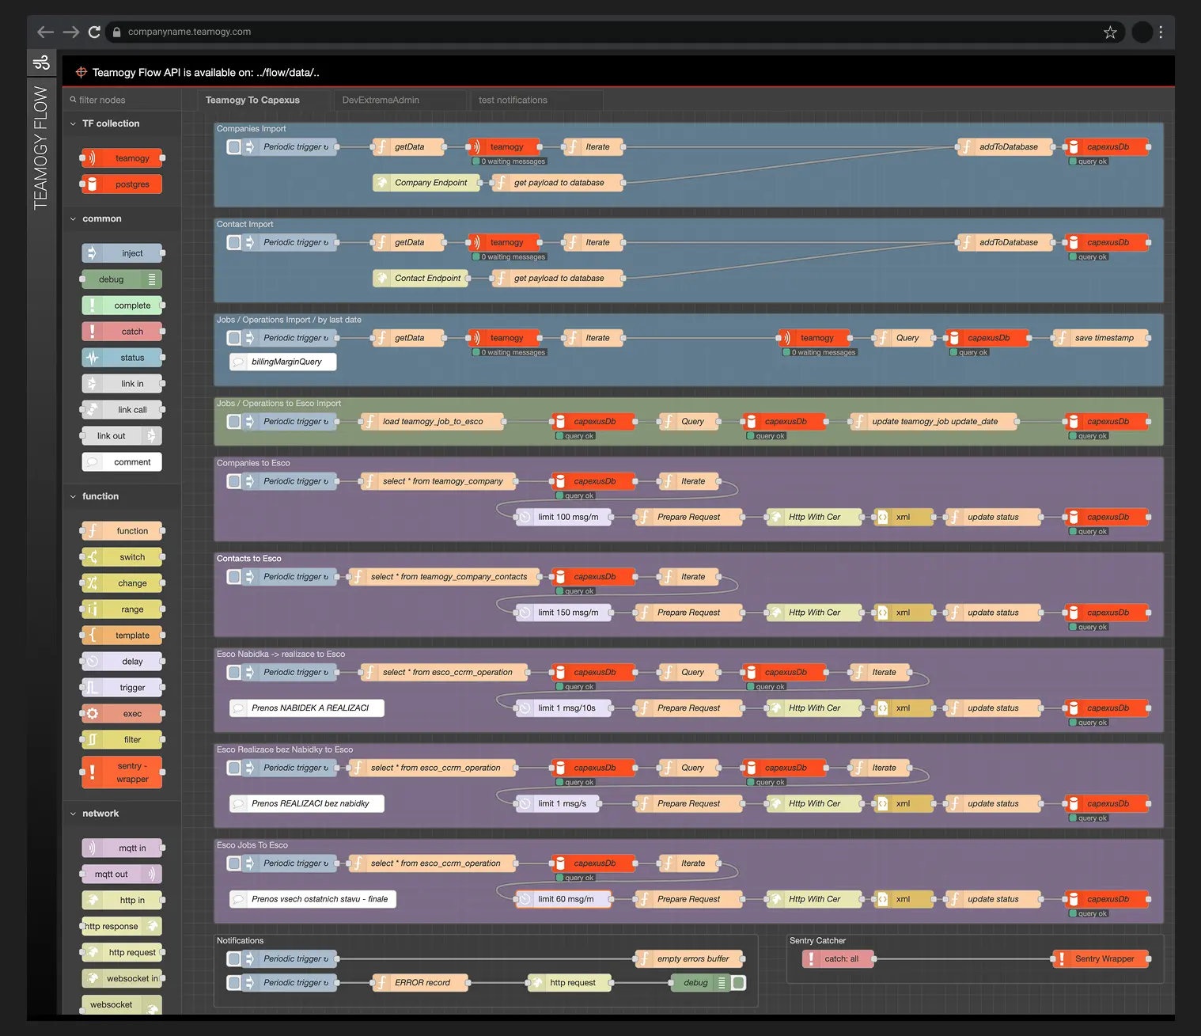The height and width of the screenshot is (1036, 1201).
Task: Open the ../flow/data/.. Flow API link
Action: 287,71
